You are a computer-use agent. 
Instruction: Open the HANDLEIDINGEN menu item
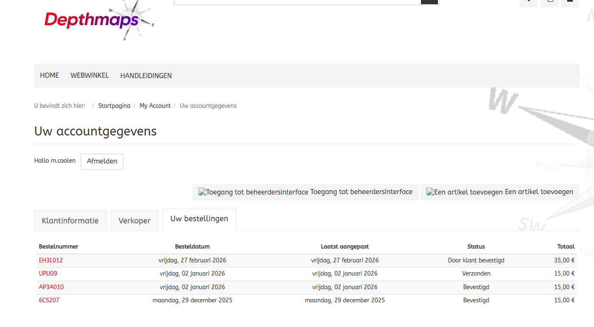click(146, 76)
